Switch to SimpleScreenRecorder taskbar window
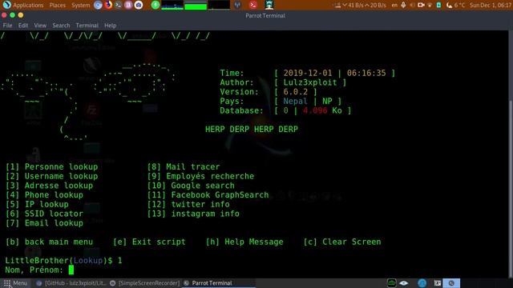 coord(145,283)
